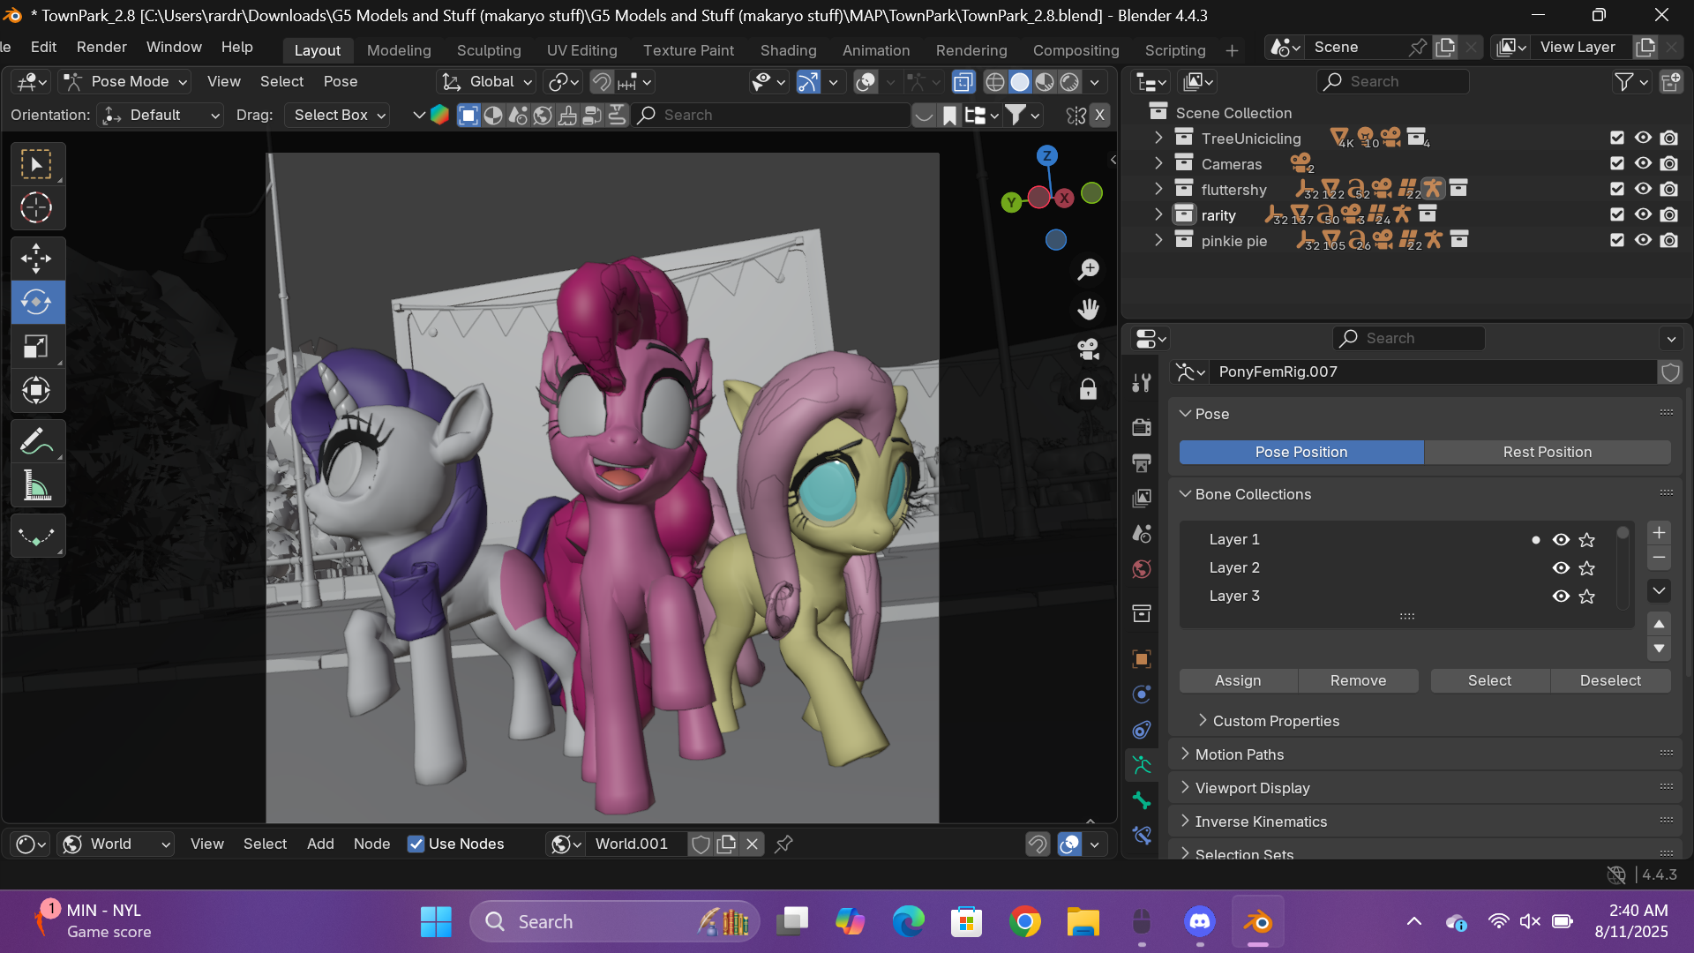The width and height of the screenshot is (1694, 953).
Task: Expand the TreeUnicicling collection
Action: click(x=1158, y=138)
